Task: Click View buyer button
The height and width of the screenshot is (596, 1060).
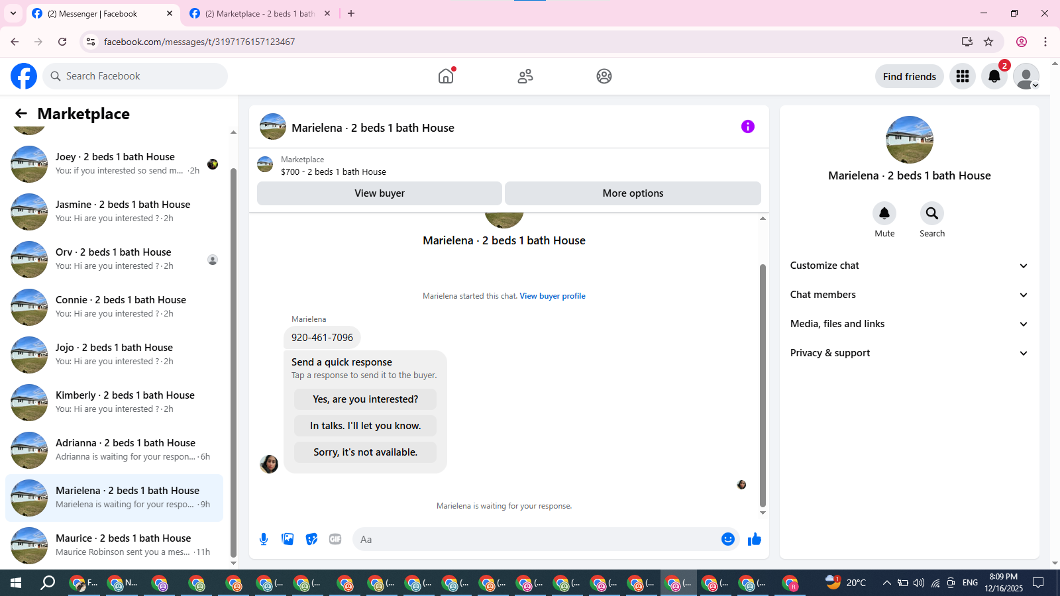Action: tap(380, 193)
